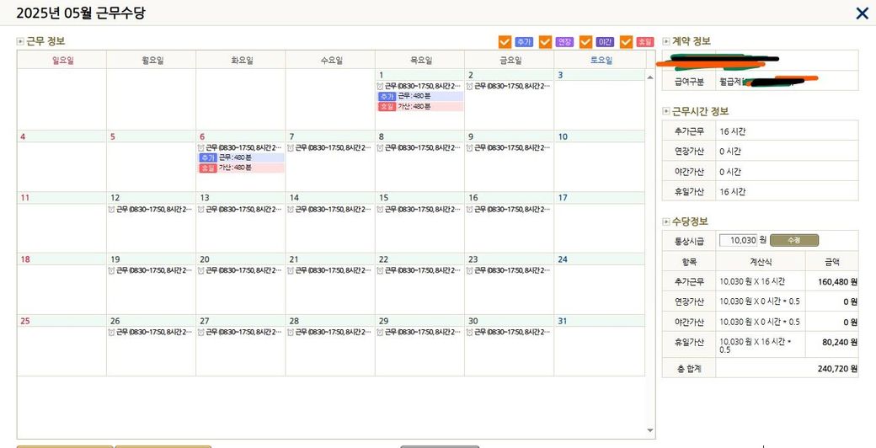Click the clock icon on May 12 shift
Image resolution: width=876 pixels, height=448 pixels.
(x=112, y=209)
